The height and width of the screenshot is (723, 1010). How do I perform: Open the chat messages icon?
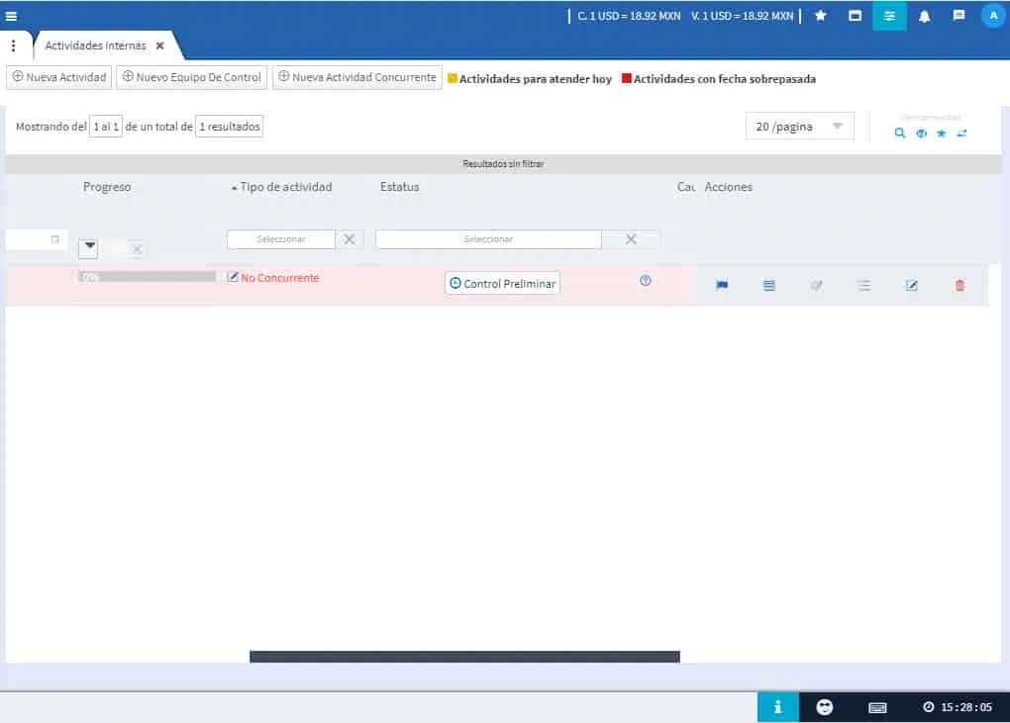click(x=959, y=16)
